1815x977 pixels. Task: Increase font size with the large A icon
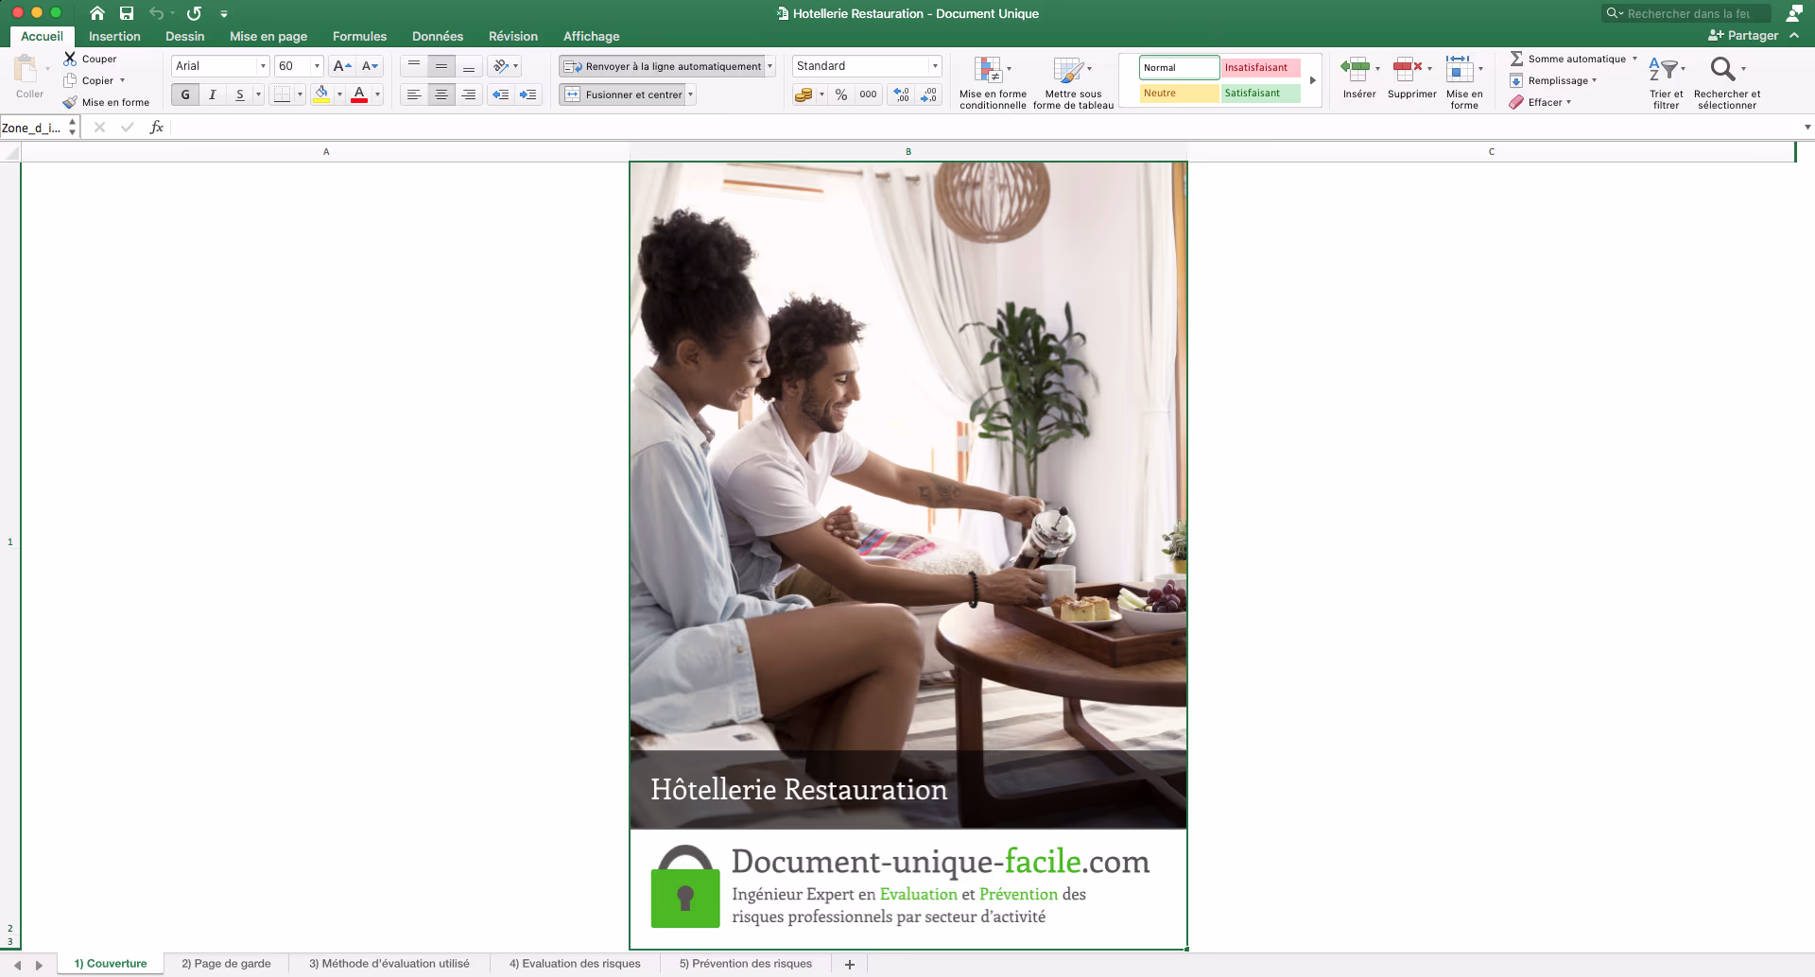(x=342, y=66)
